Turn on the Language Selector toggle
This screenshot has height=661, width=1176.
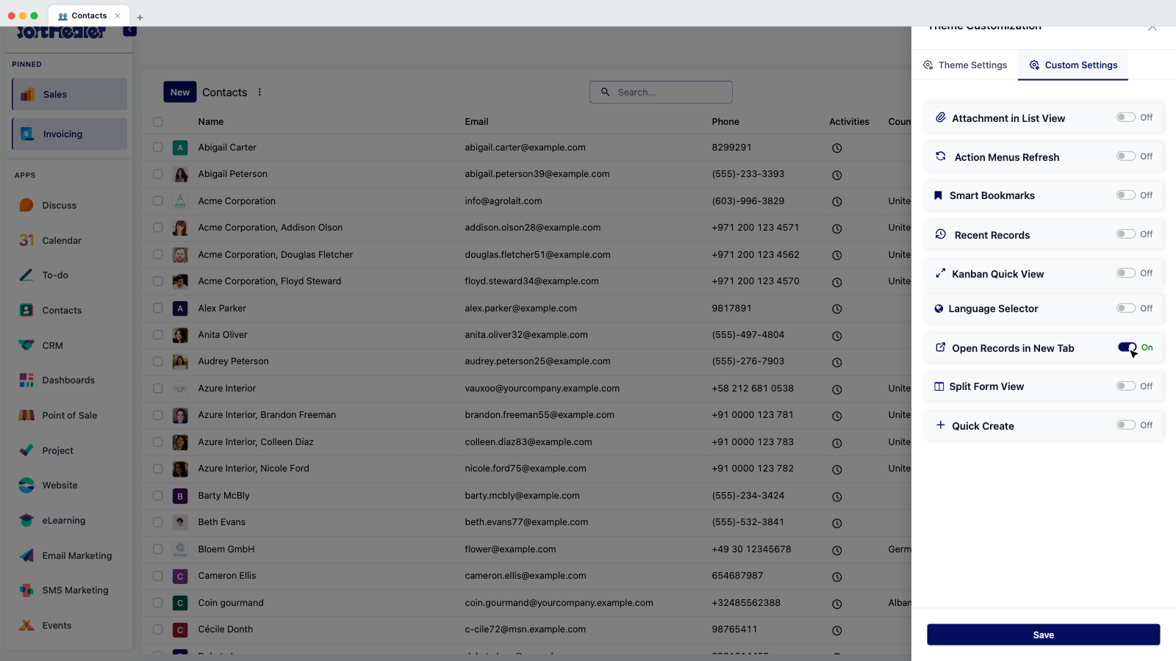(x=1126, y=308)
